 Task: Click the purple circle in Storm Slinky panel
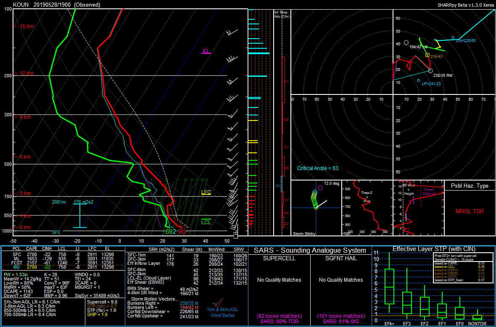tap(320, 188)
